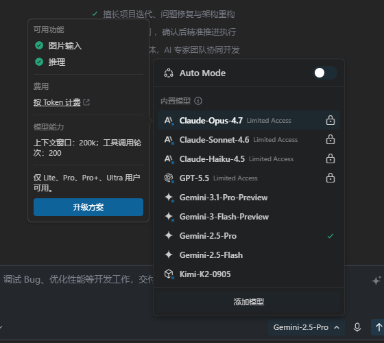
Task: Click lock icon on GPT-5.5 row
Action: coord(330,178)
